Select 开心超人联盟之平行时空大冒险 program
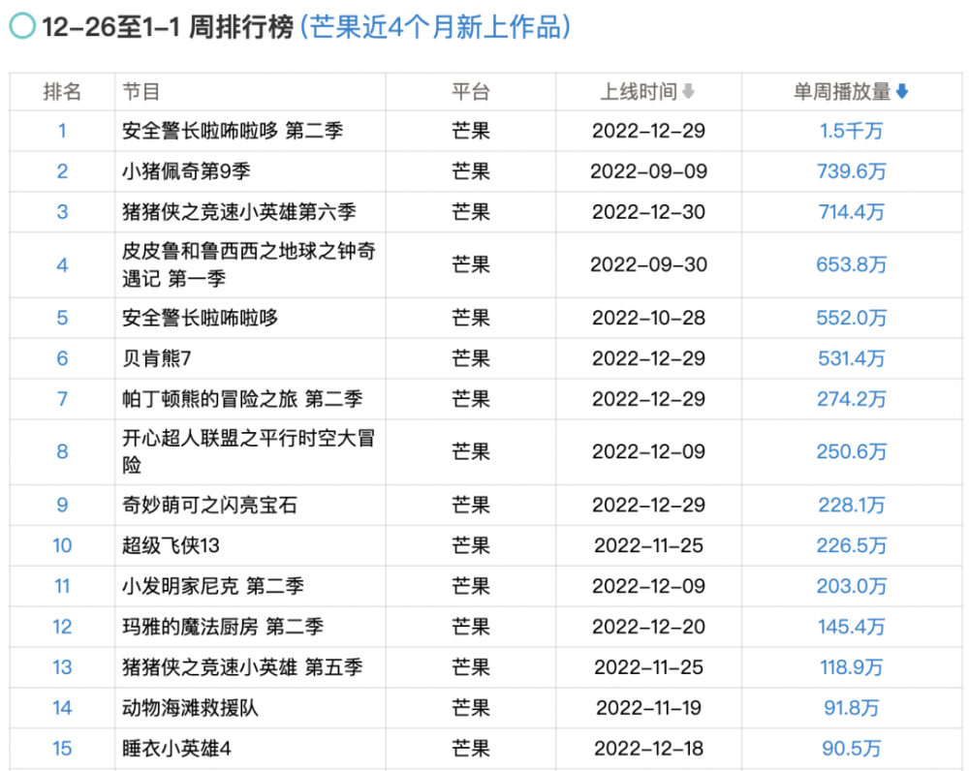Image resolution: width=969 pixels, height=771 pixels. (248, 451)
